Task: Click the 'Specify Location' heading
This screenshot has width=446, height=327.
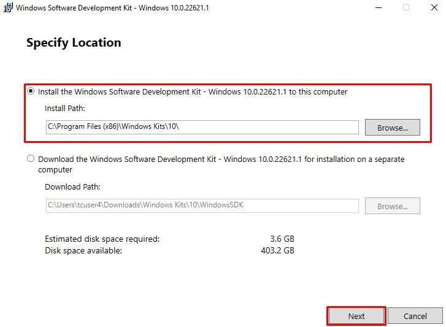Action: tap(74, 43)
